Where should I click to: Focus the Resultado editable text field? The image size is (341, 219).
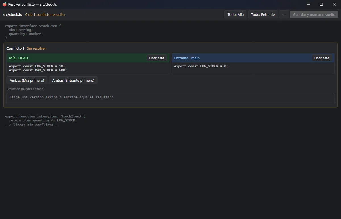click(x=170, y=99)
